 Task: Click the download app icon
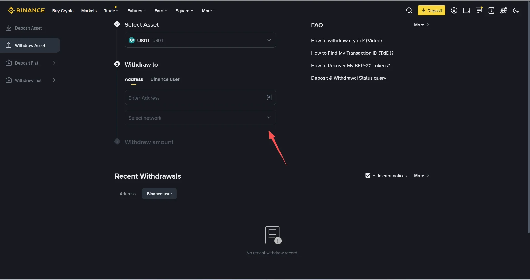point(491,10)
